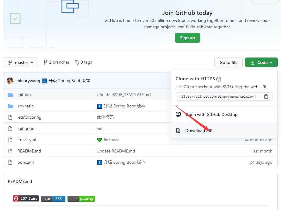Open commit 'Update ISSUE_TEMPLATE.md'
The width and height of the screenshot is (281, 210).
[x=124, y=95]
